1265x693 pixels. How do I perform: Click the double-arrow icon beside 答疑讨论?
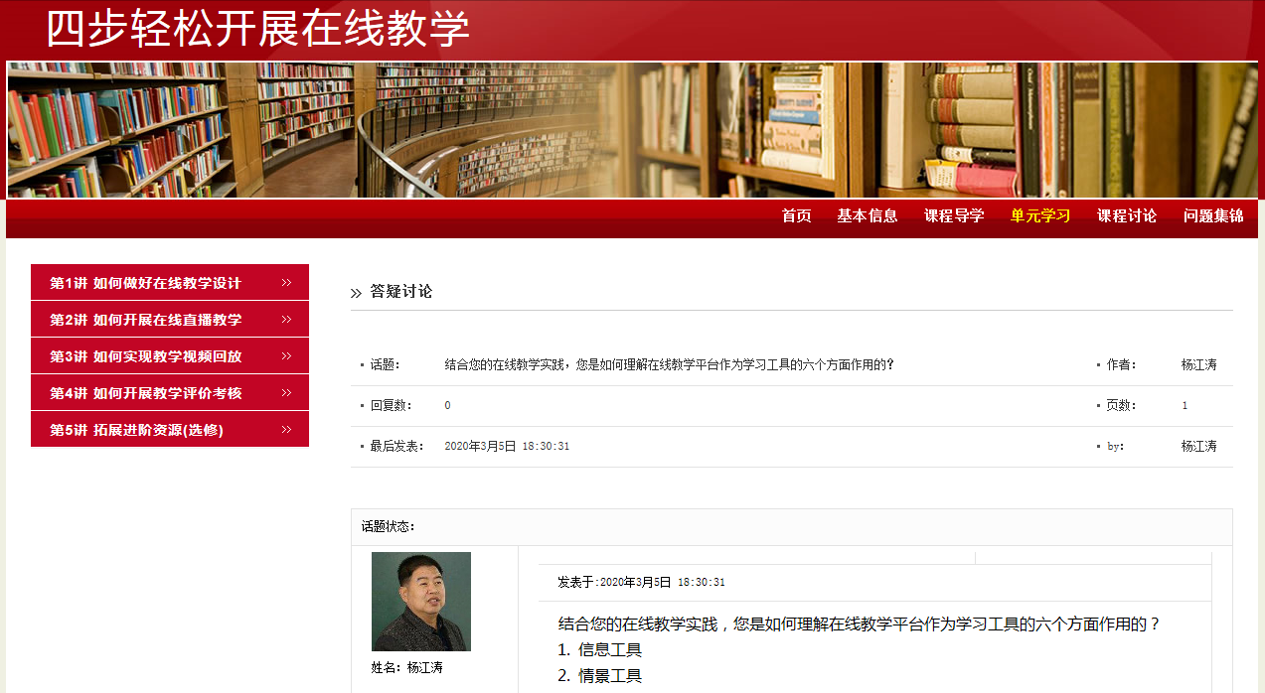click(x=356, y=293)
